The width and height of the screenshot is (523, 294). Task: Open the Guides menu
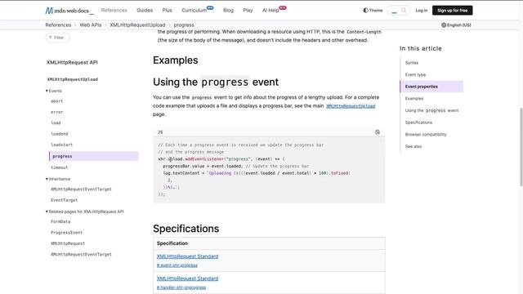(145, 11)
